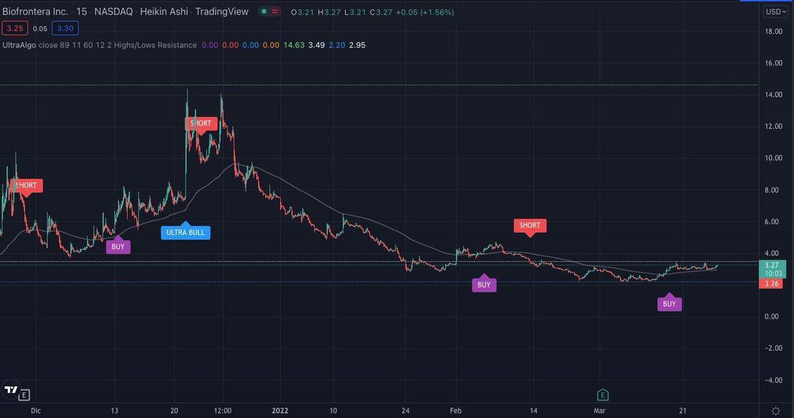
Task: Click the BUY signal label in March
Action: click(669, 304)
